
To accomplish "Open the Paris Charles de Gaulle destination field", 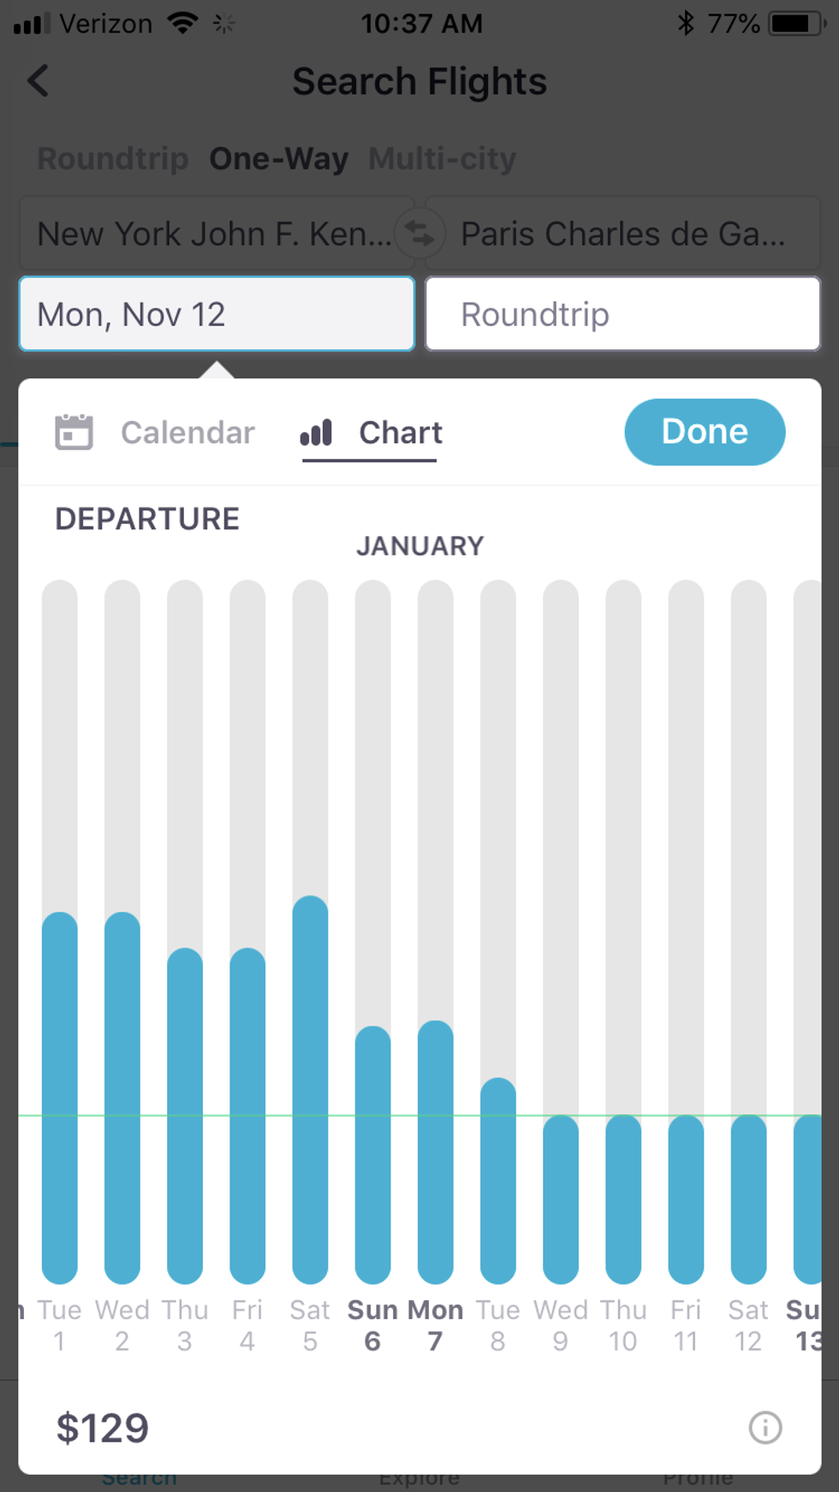I will tap(622, 234).
